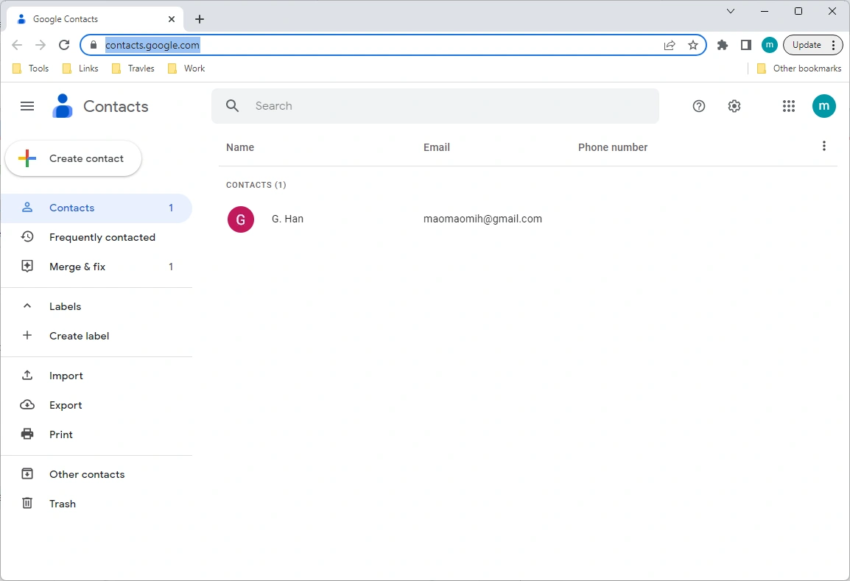Open the hamburger main menu
The height and width of the screenshot is (581, 850).
[x=27, y=106]
